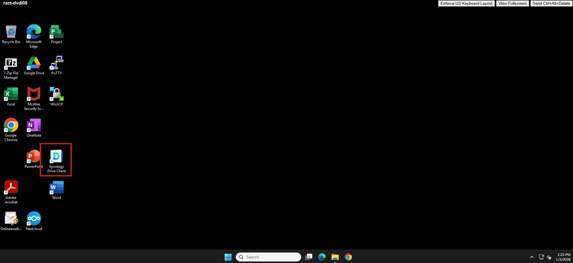Open the clock showing 1:23 PM
The height and width of the screenshot is (263, 573).
(563, 257)
